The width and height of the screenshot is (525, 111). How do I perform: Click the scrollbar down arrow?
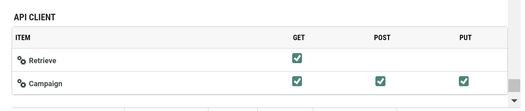point(514,101)
